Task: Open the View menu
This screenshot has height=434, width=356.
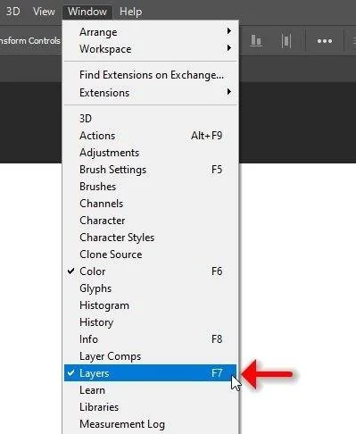Action: click(x=44, y=12)
